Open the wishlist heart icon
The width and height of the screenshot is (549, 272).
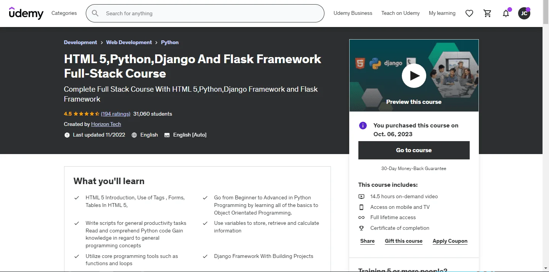click(x=469, y=13)
